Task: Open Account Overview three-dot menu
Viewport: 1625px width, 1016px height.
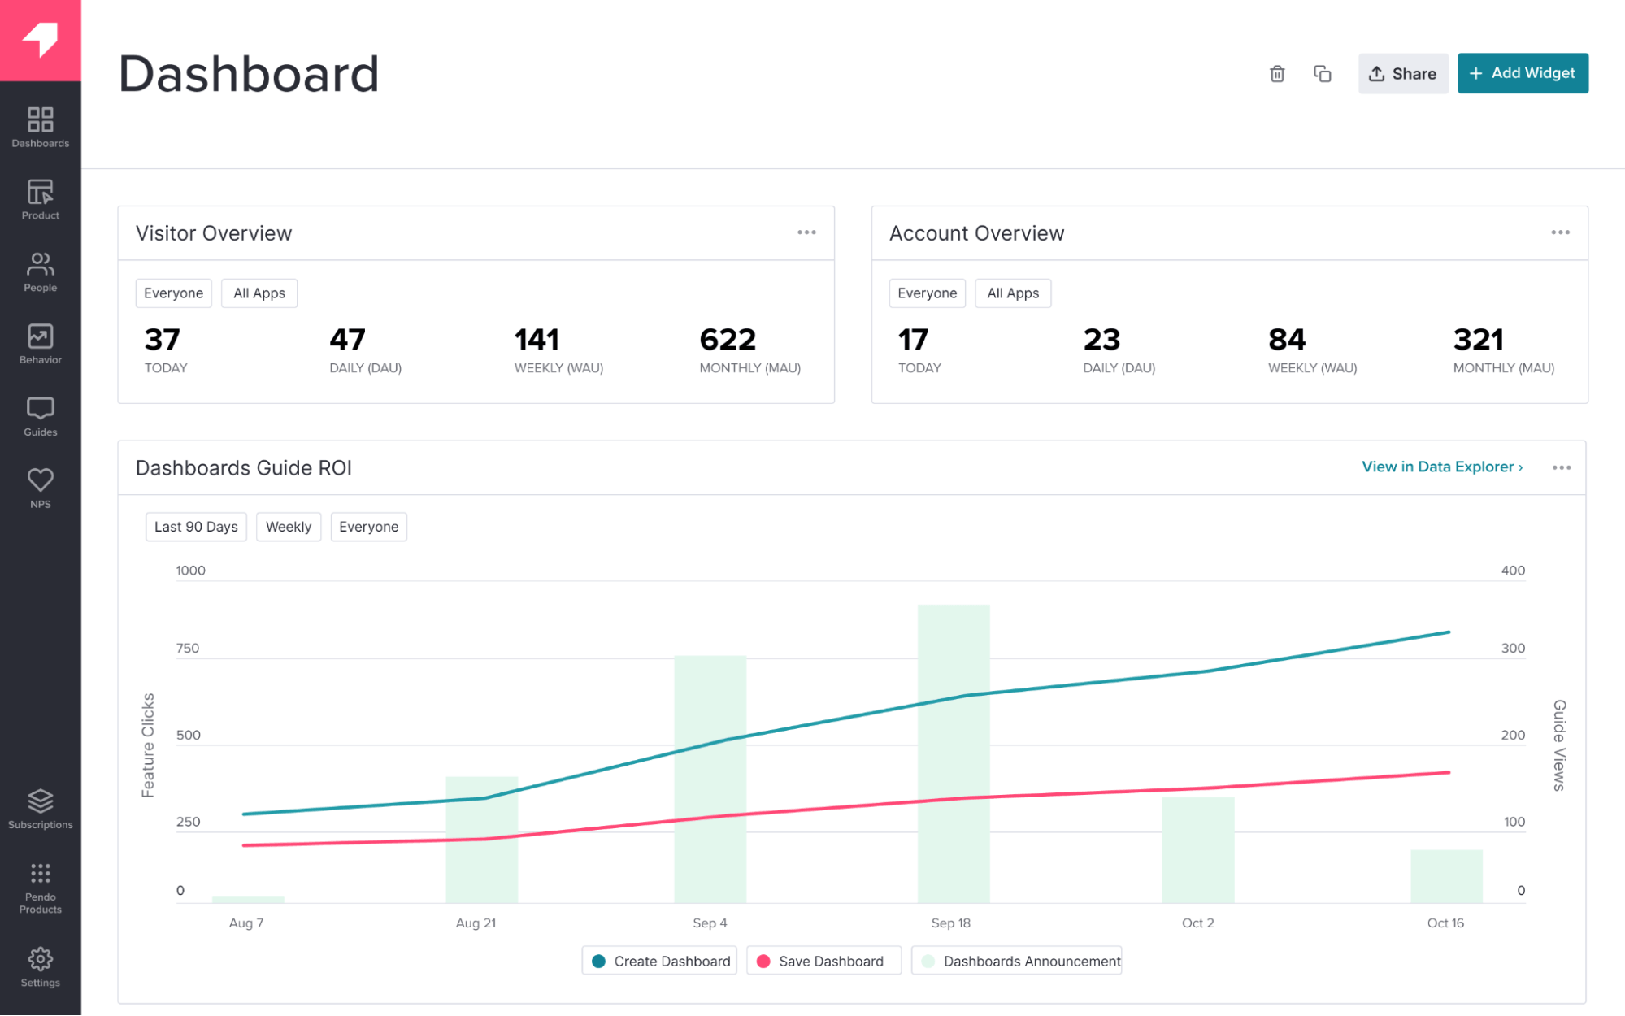Action: coord(1560,232)
